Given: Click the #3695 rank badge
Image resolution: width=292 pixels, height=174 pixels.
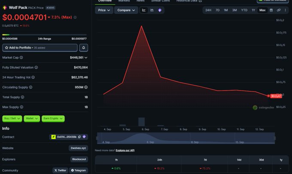Looking at the screenshot, I should (x=51, y=8).
